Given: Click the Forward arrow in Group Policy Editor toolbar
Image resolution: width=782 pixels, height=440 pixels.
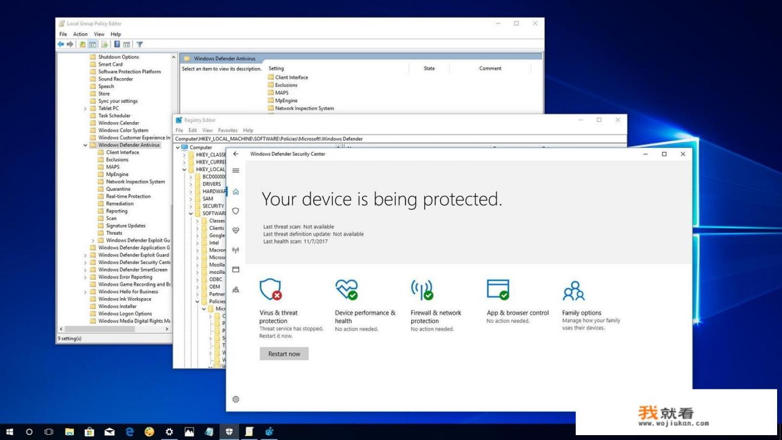Looking at the screenshot, I should point(70,45).
